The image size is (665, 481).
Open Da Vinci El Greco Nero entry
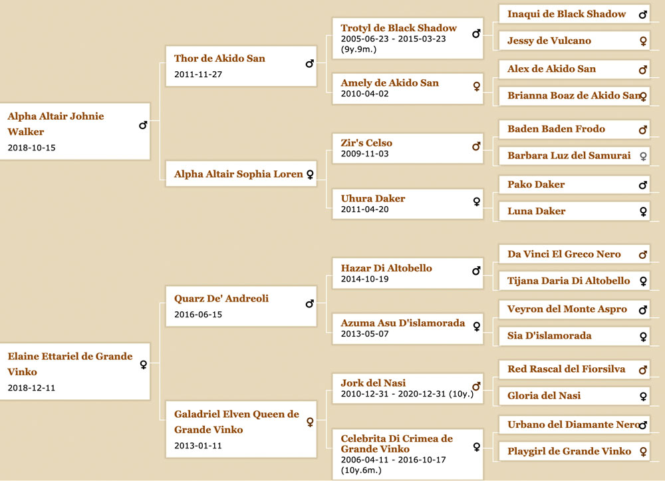[564, 254]
